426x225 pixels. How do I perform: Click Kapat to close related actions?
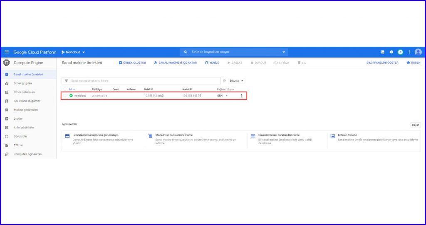(x=416, y=125)
